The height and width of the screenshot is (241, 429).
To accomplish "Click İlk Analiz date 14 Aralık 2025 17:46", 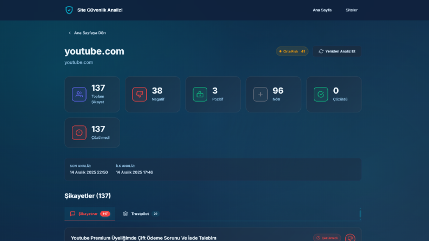I will click(134, 172).
